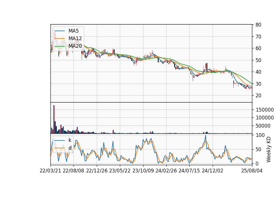Click the 50000 volume axis label

coord(263,126)
